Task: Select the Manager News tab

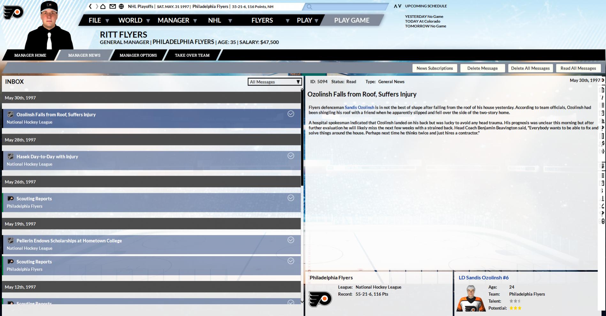Action: pyautogui.click(x=84, y=55)
